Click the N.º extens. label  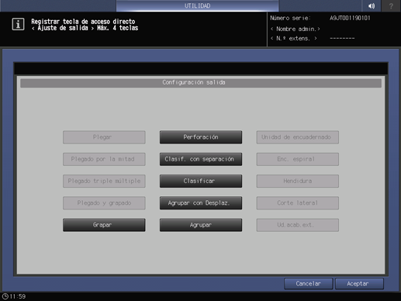coord(293,39)
